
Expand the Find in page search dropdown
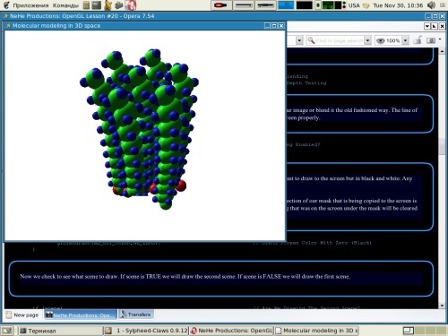[x=367, y=40]
